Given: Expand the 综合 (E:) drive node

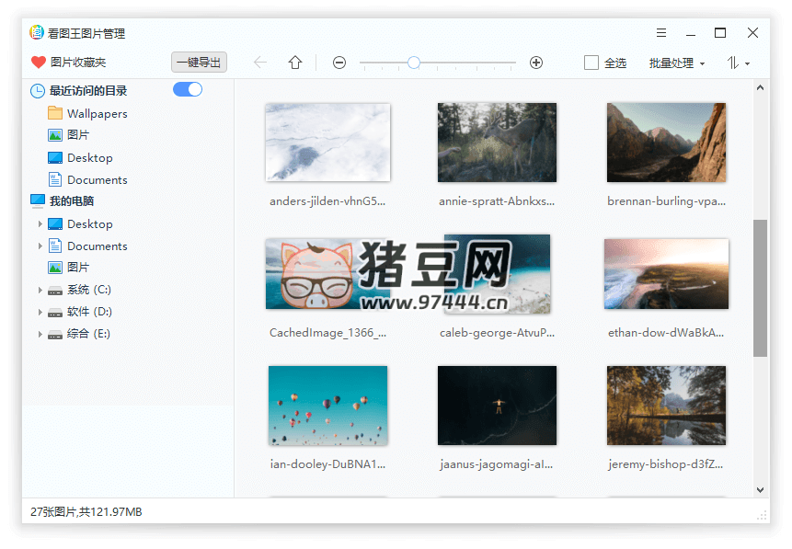Looking at the screenshot, I should click(x=40, y=334).
